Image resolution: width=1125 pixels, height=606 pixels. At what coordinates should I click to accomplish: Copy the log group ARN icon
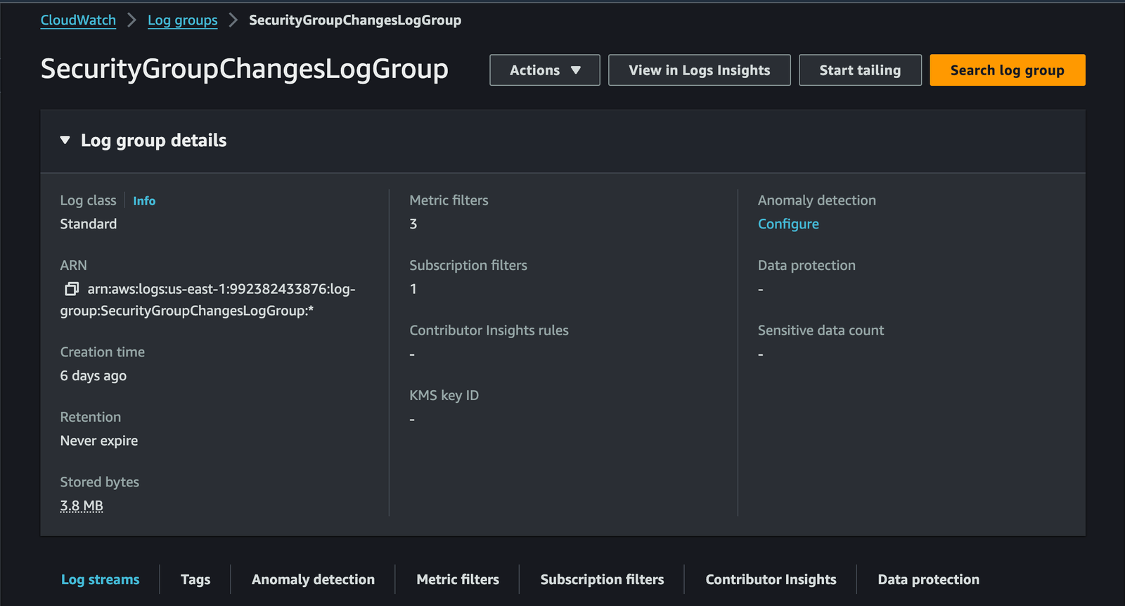(71, 289)
